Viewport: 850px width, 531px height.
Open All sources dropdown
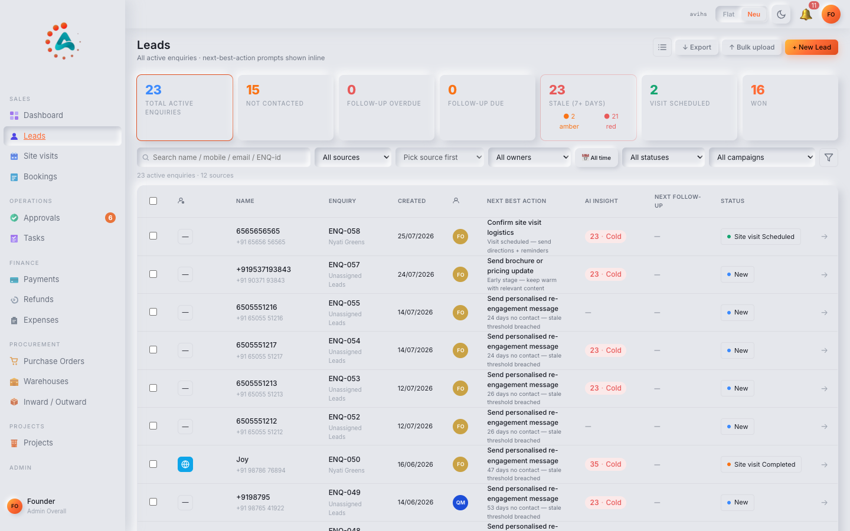coord(353,158)
